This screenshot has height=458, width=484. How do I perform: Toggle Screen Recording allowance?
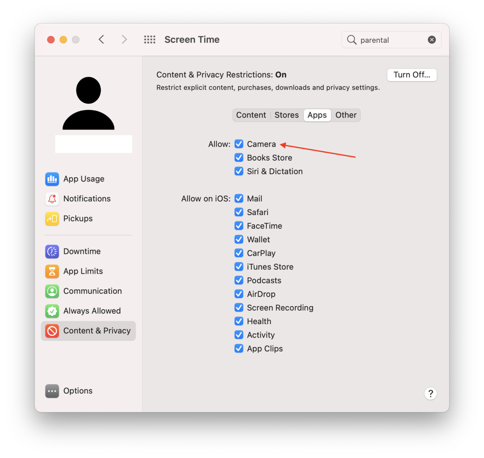pos(239,307)
